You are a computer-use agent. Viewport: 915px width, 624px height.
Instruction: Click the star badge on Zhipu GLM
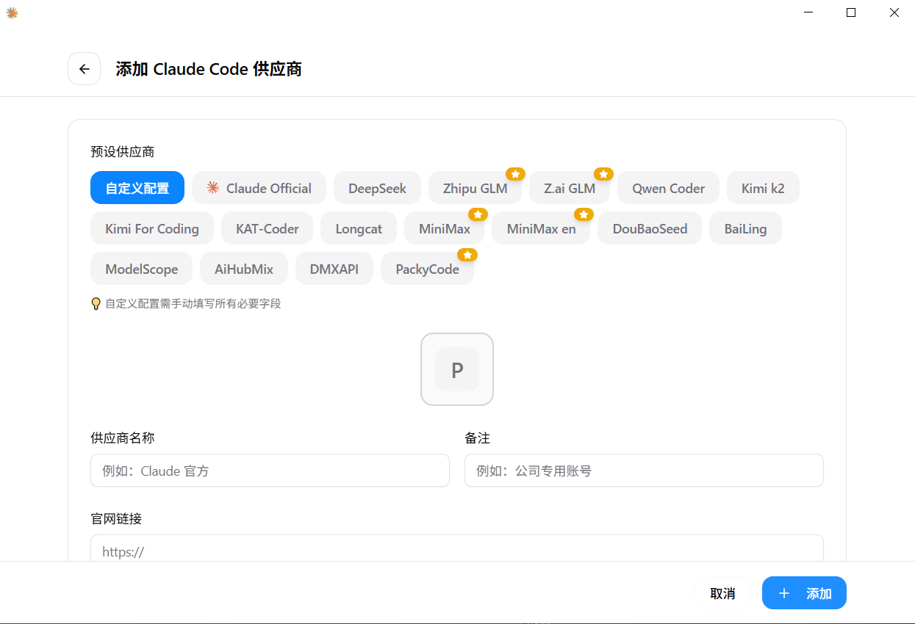tap(516, 174)
